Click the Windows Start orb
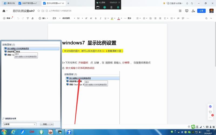This screenshot has width=216, height=135. [4, 132]
